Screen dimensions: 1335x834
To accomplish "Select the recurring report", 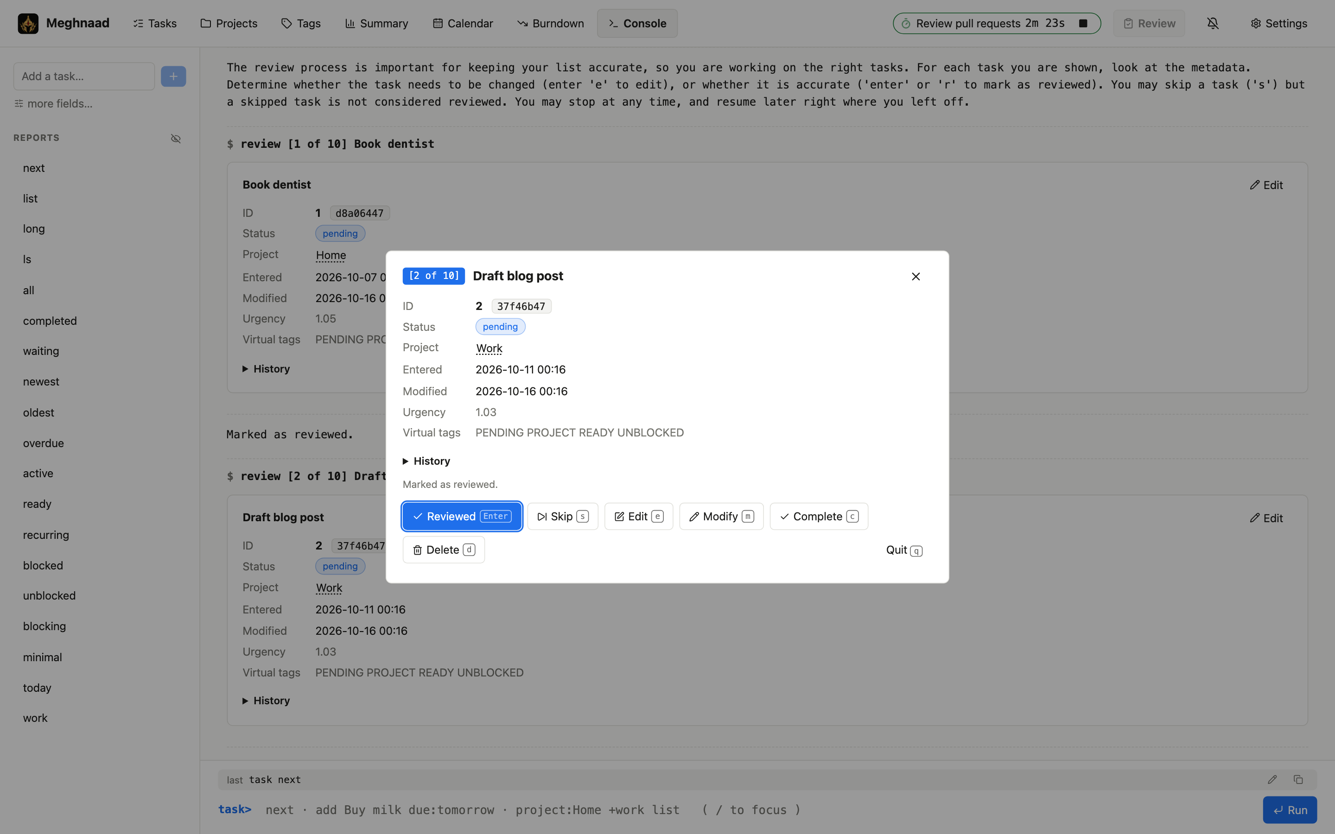I will pyautogui.click(x=46, y=535).
